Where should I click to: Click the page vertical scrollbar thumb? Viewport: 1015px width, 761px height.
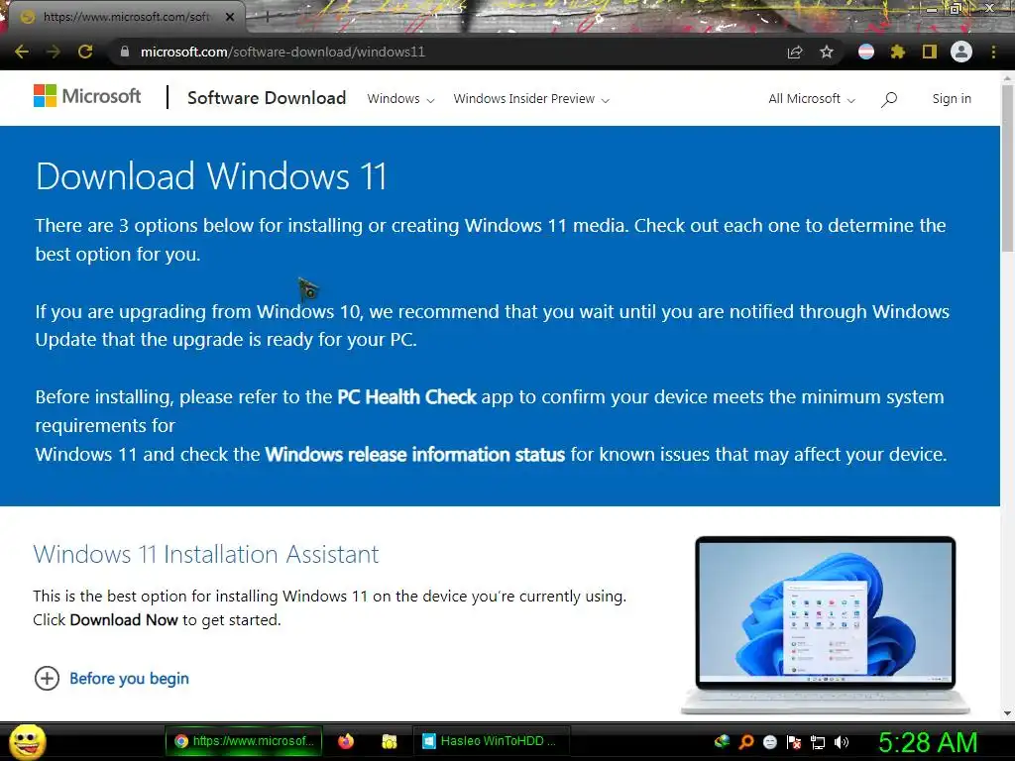click(x=1007, y=168)
